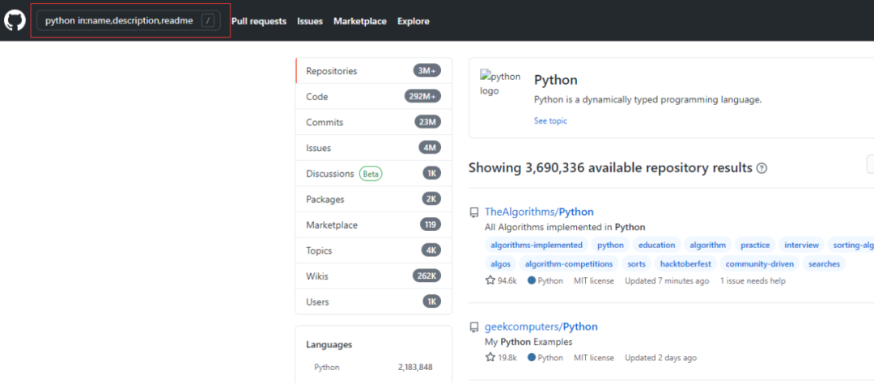Open the TheAlgorithms/Python repository
Image resolution: width=874 pixels, height=383 pixels.
(x=539, y=212)
